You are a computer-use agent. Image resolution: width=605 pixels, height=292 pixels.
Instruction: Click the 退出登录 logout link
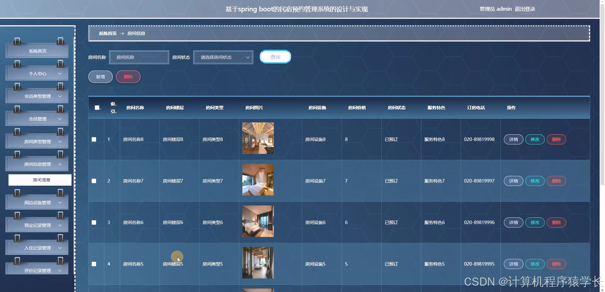(x=525, y=9)
